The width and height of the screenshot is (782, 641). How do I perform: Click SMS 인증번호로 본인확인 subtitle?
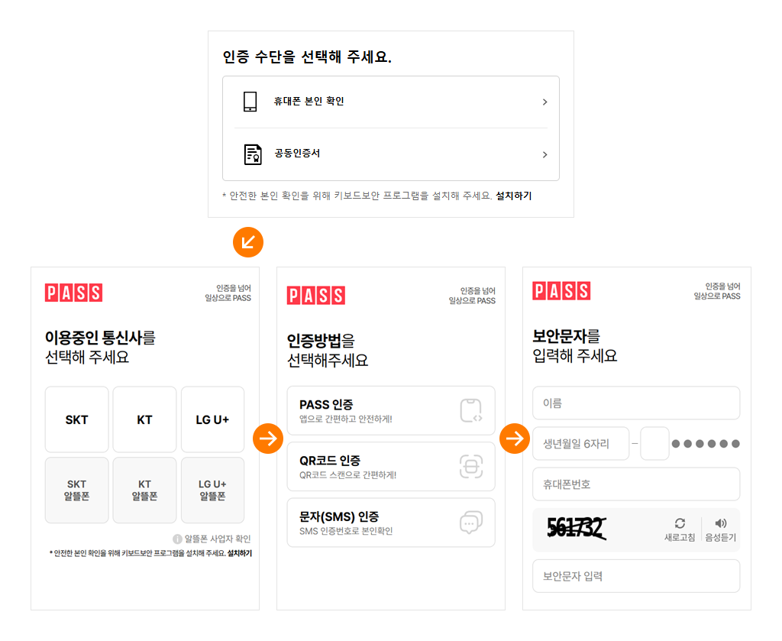point(346,531)
